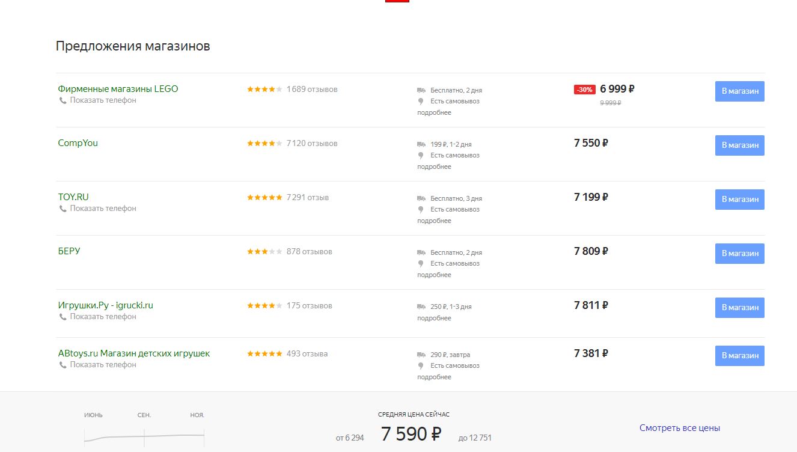This screenshot has width=797, height=452.
Task: Expand подробнее under ABtoys.ru delivery info
Action: [x=434, y=377]
